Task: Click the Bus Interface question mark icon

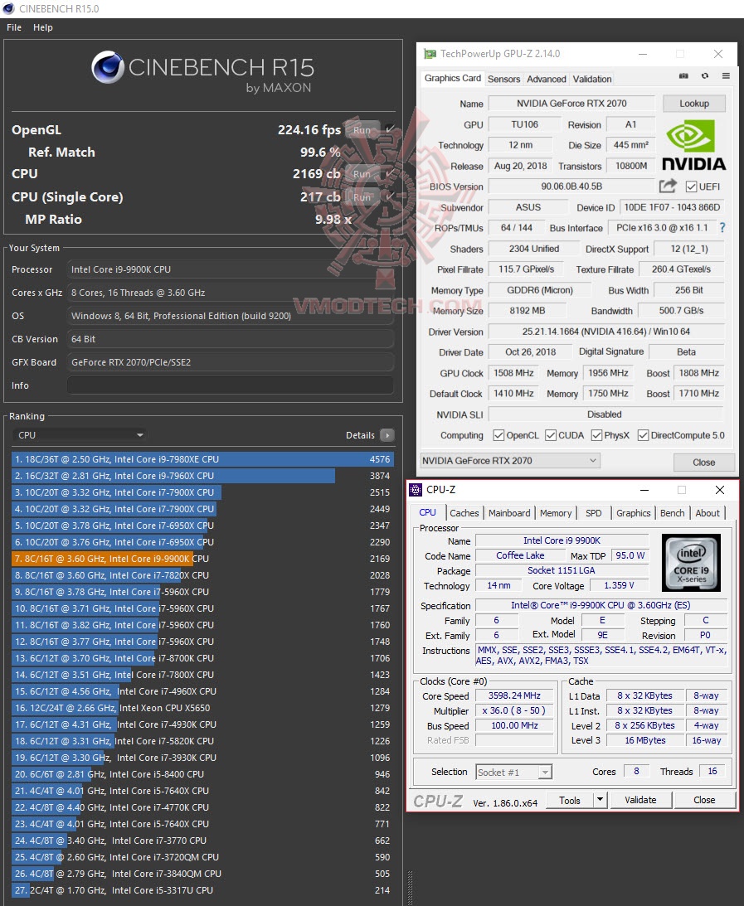Action: 722,228
